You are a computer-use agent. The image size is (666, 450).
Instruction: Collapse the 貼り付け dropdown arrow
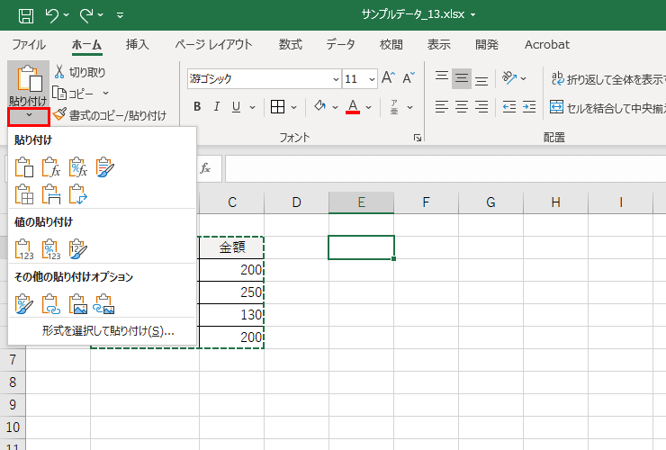tap(29, 116)
